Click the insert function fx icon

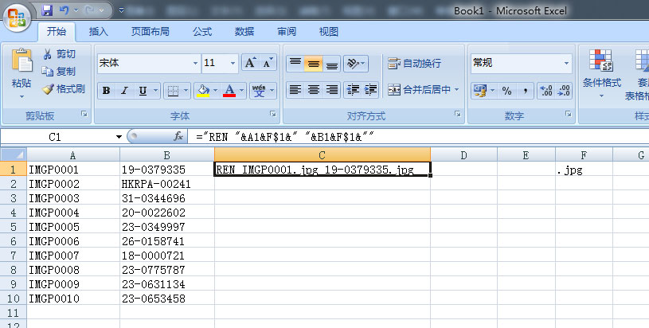click(x=178, y=136)
